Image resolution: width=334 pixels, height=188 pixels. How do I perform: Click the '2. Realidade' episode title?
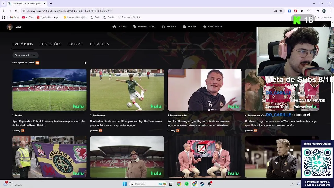click(x=97, y=116)
